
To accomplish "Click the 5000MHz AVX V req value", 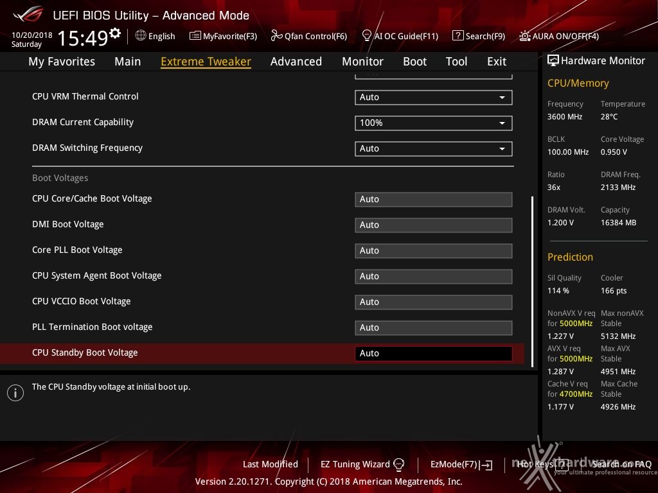I will point(576,359).
